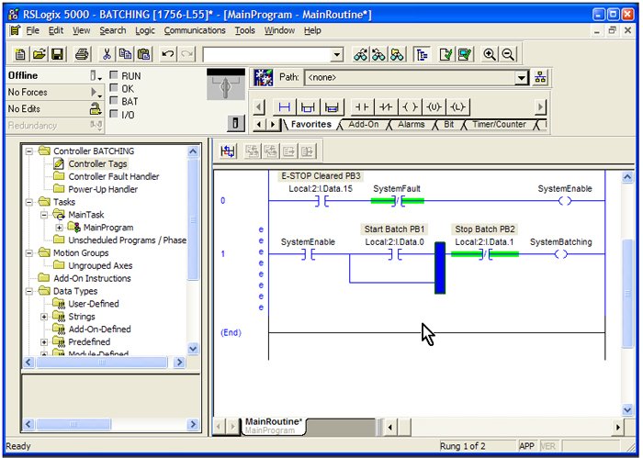
Task: Open the File menu
Action: (x=32, y=30)
